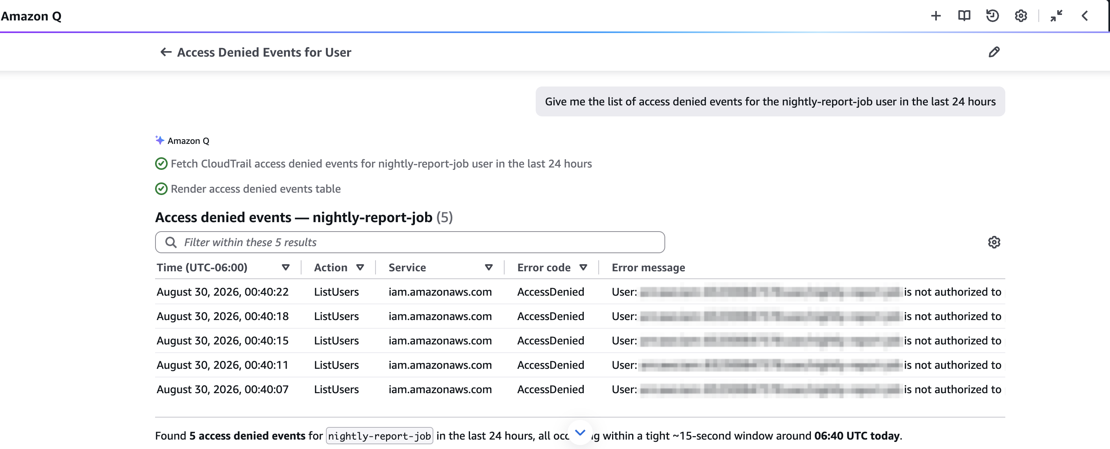Click the nightly-report-job code tag in summary

tap(379, 436)
